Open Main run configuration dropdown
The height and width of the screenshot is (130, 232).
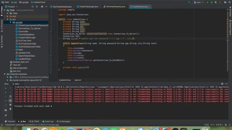pyautogui.click(x=199, y=2)
